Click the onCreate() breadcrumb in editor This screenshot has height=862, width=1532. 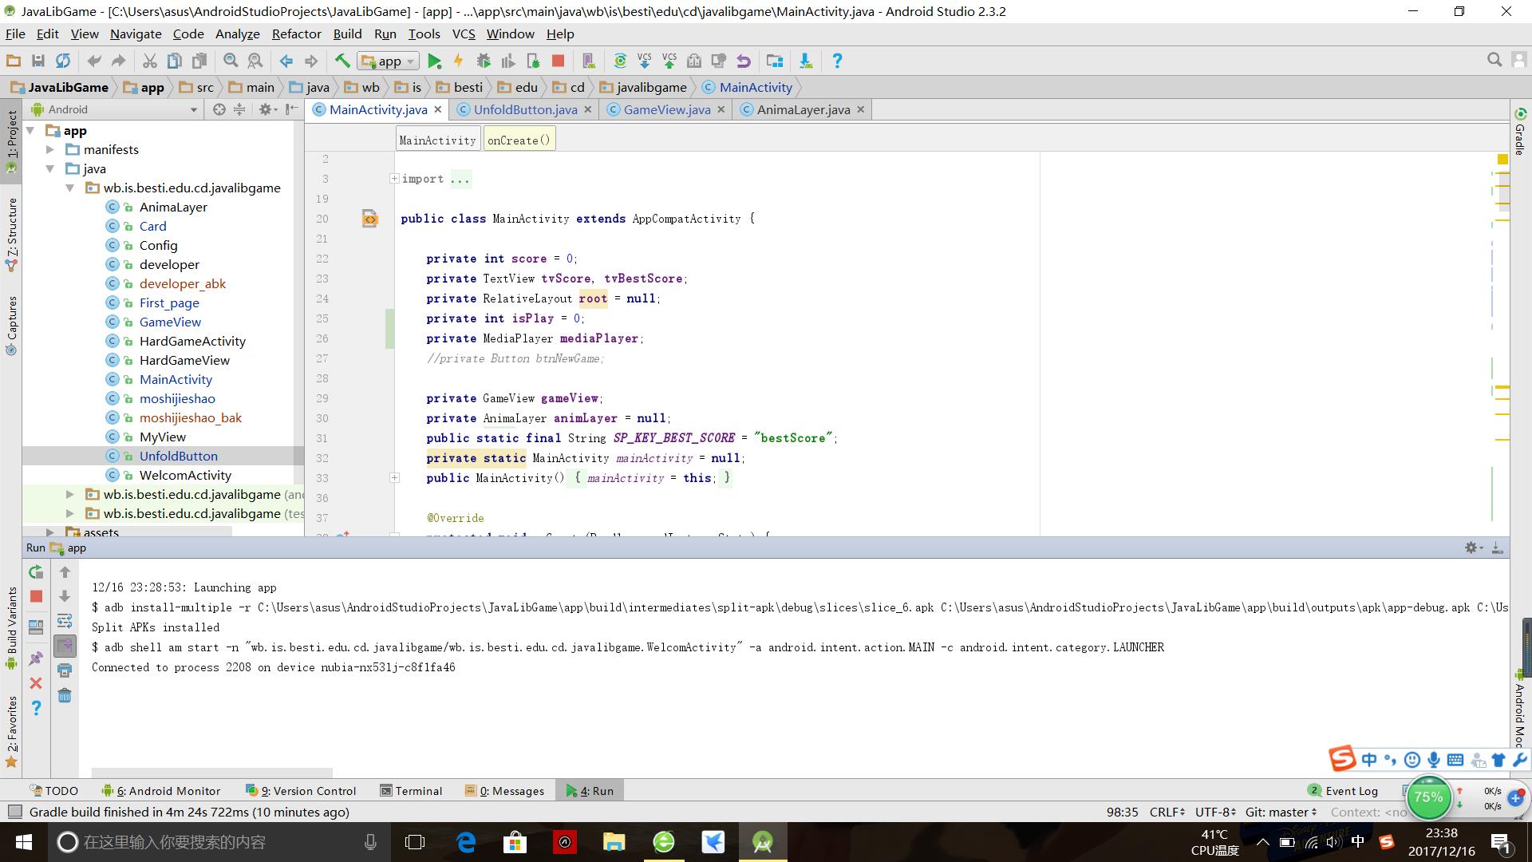pyautogui.click(x=519, y=140)
